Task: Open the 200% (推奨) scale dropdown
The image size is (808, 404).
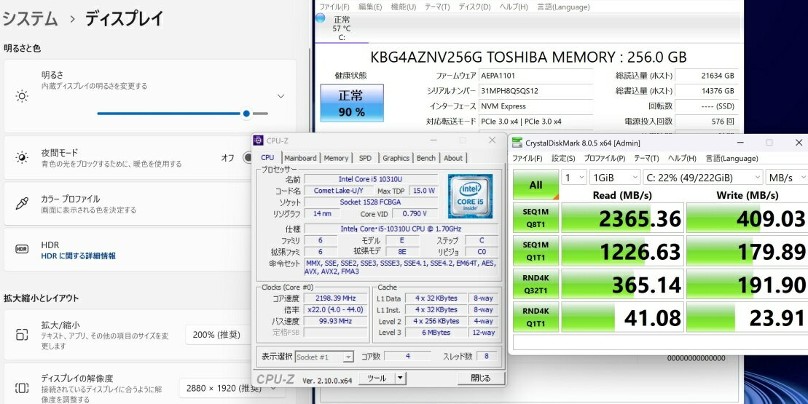Action: click(x=219, y=335)
